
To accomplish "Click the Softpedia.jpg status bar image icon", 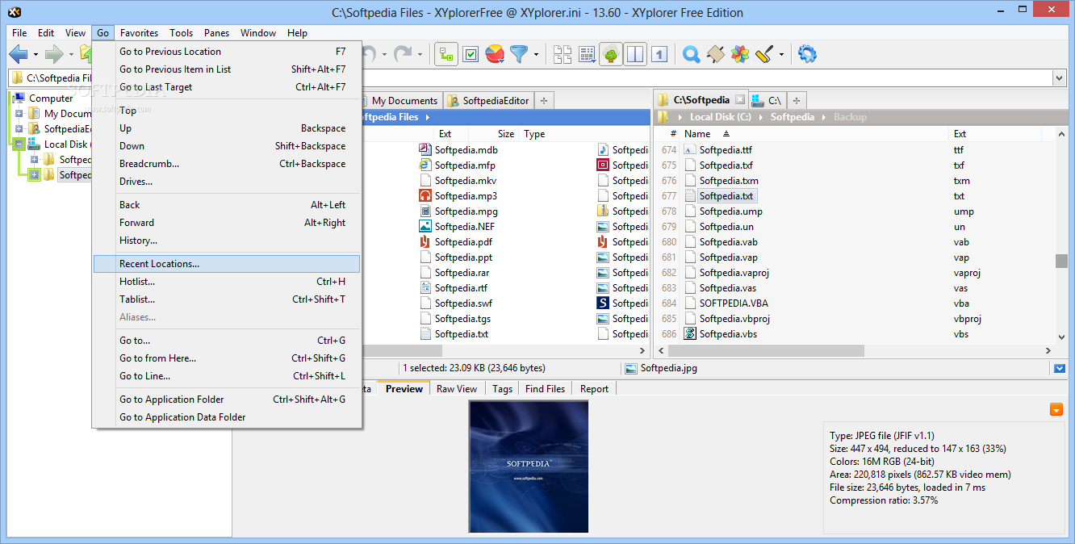I will click(631, 368).
